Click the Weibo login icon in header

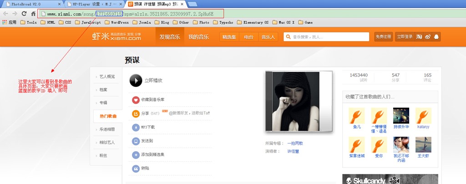pyautogui.click(x=428, y=37)
